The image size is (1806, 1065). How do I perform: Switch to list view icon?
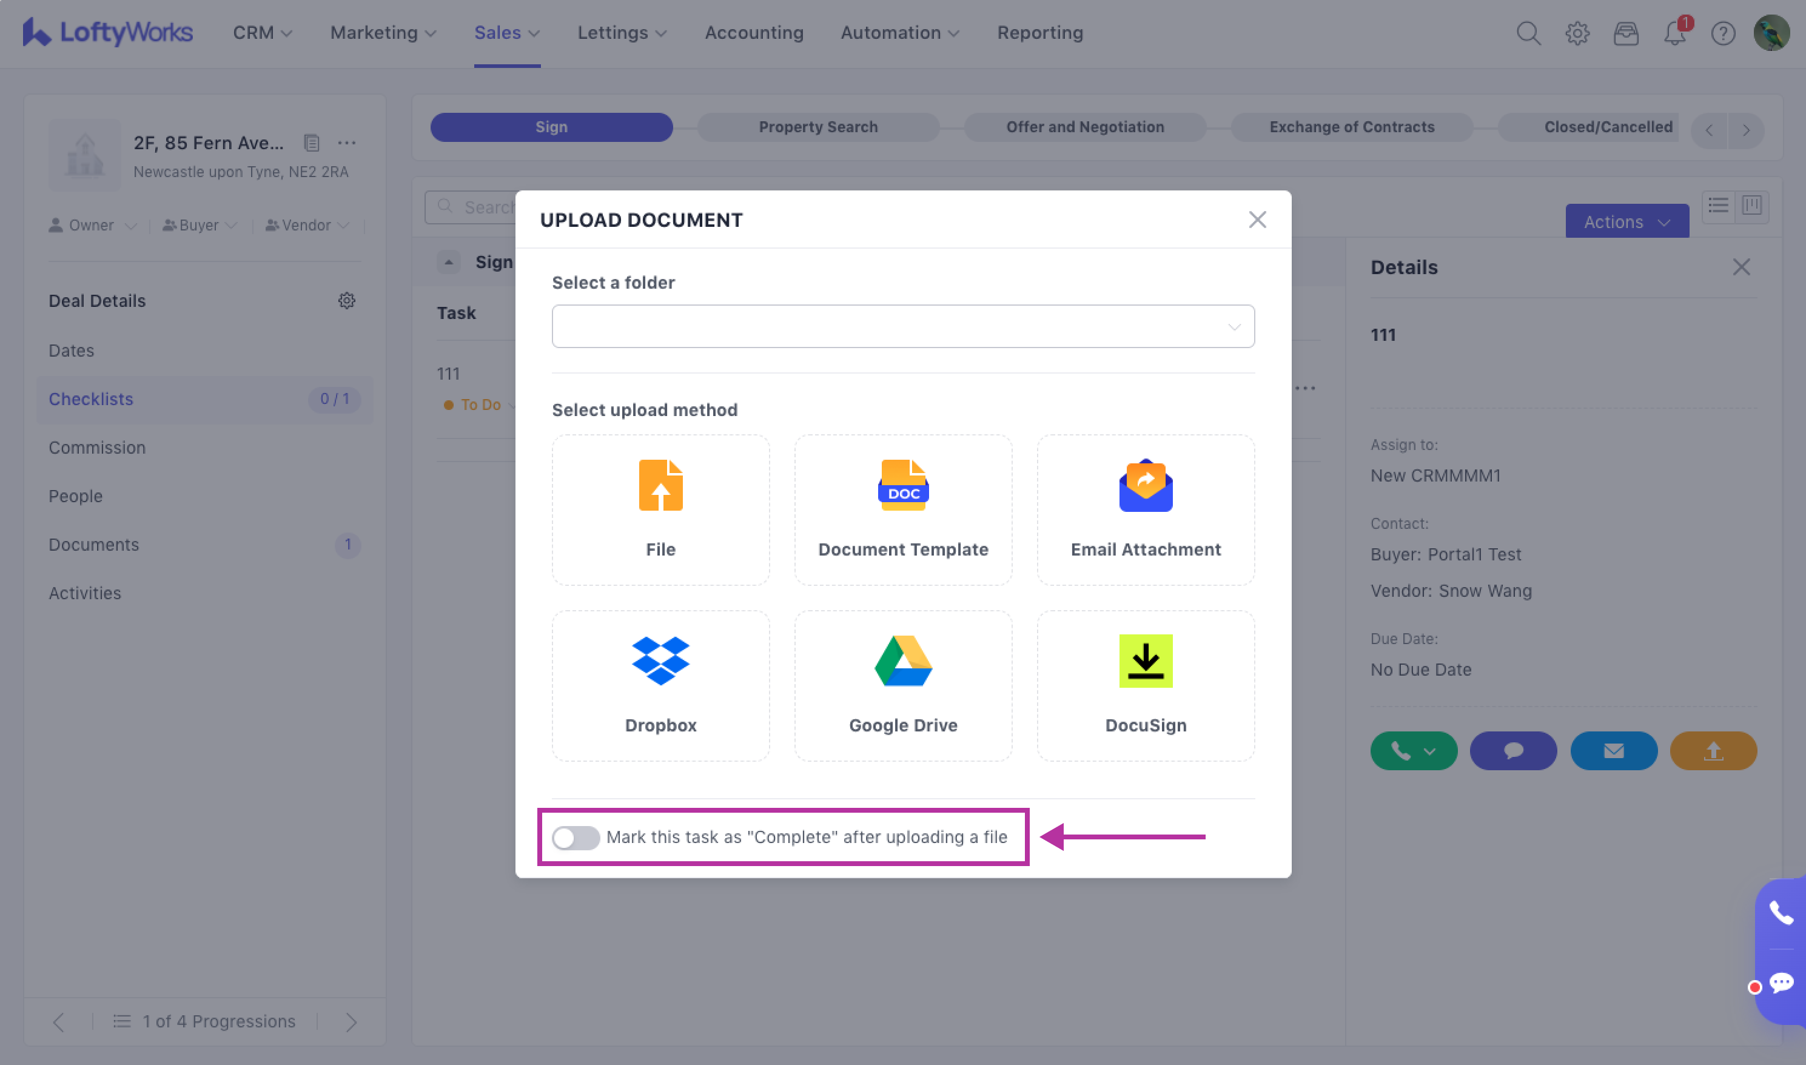pos(1719,206)
